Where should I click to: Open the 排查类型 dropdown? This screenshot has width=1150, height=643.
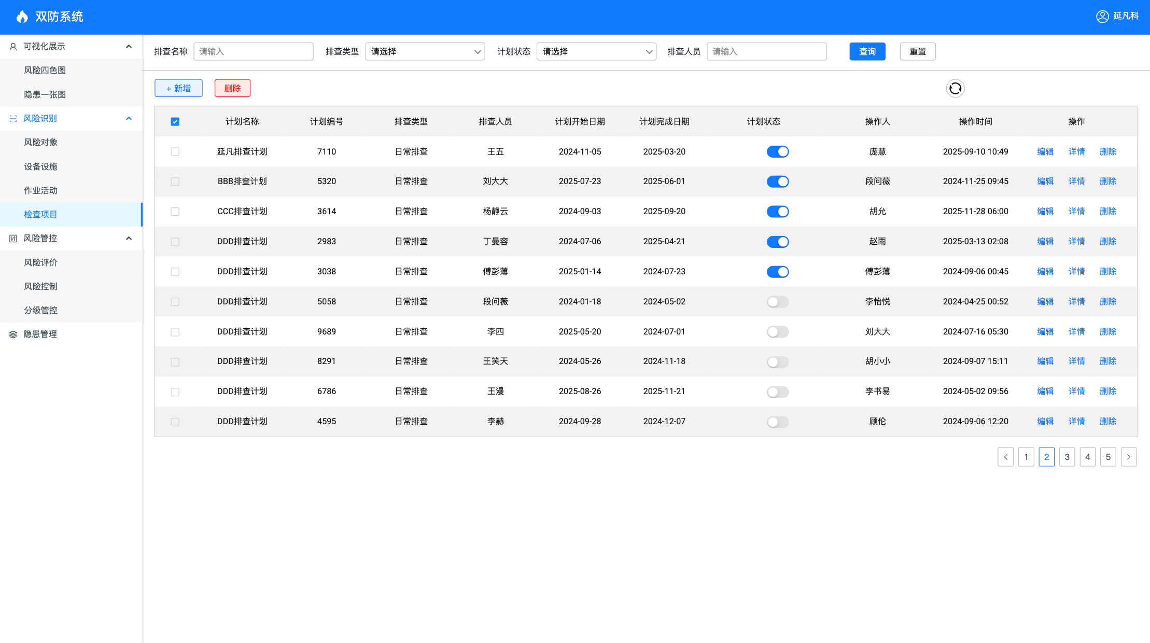click(425, 51)
